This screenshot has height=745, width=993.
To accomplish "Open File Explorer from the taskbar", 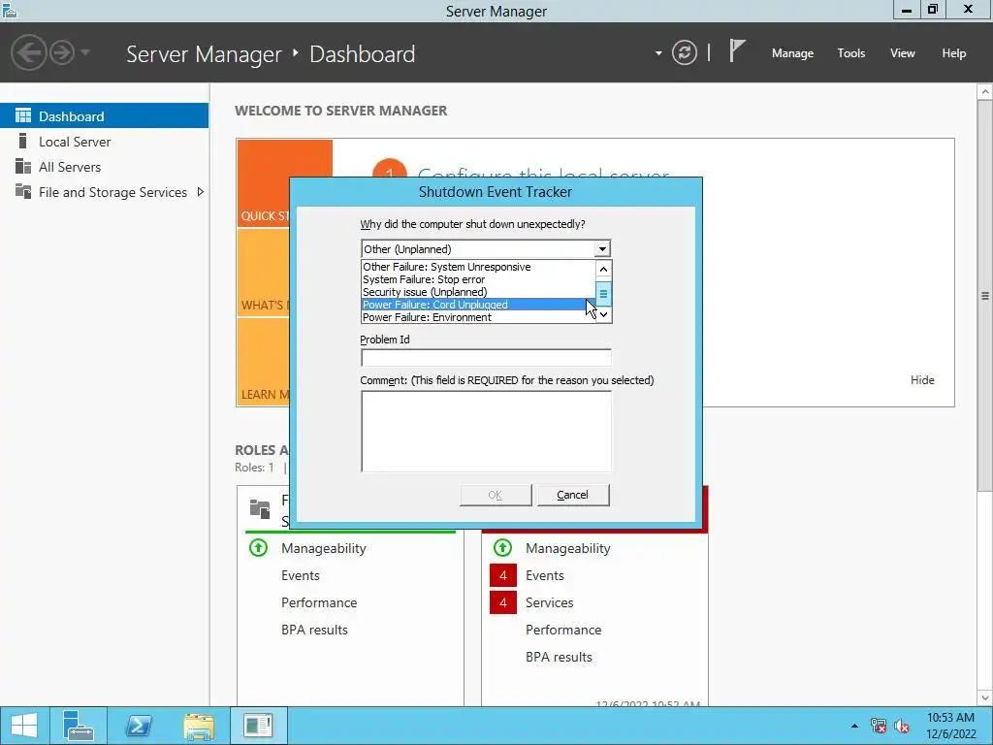I will [198, 726].
